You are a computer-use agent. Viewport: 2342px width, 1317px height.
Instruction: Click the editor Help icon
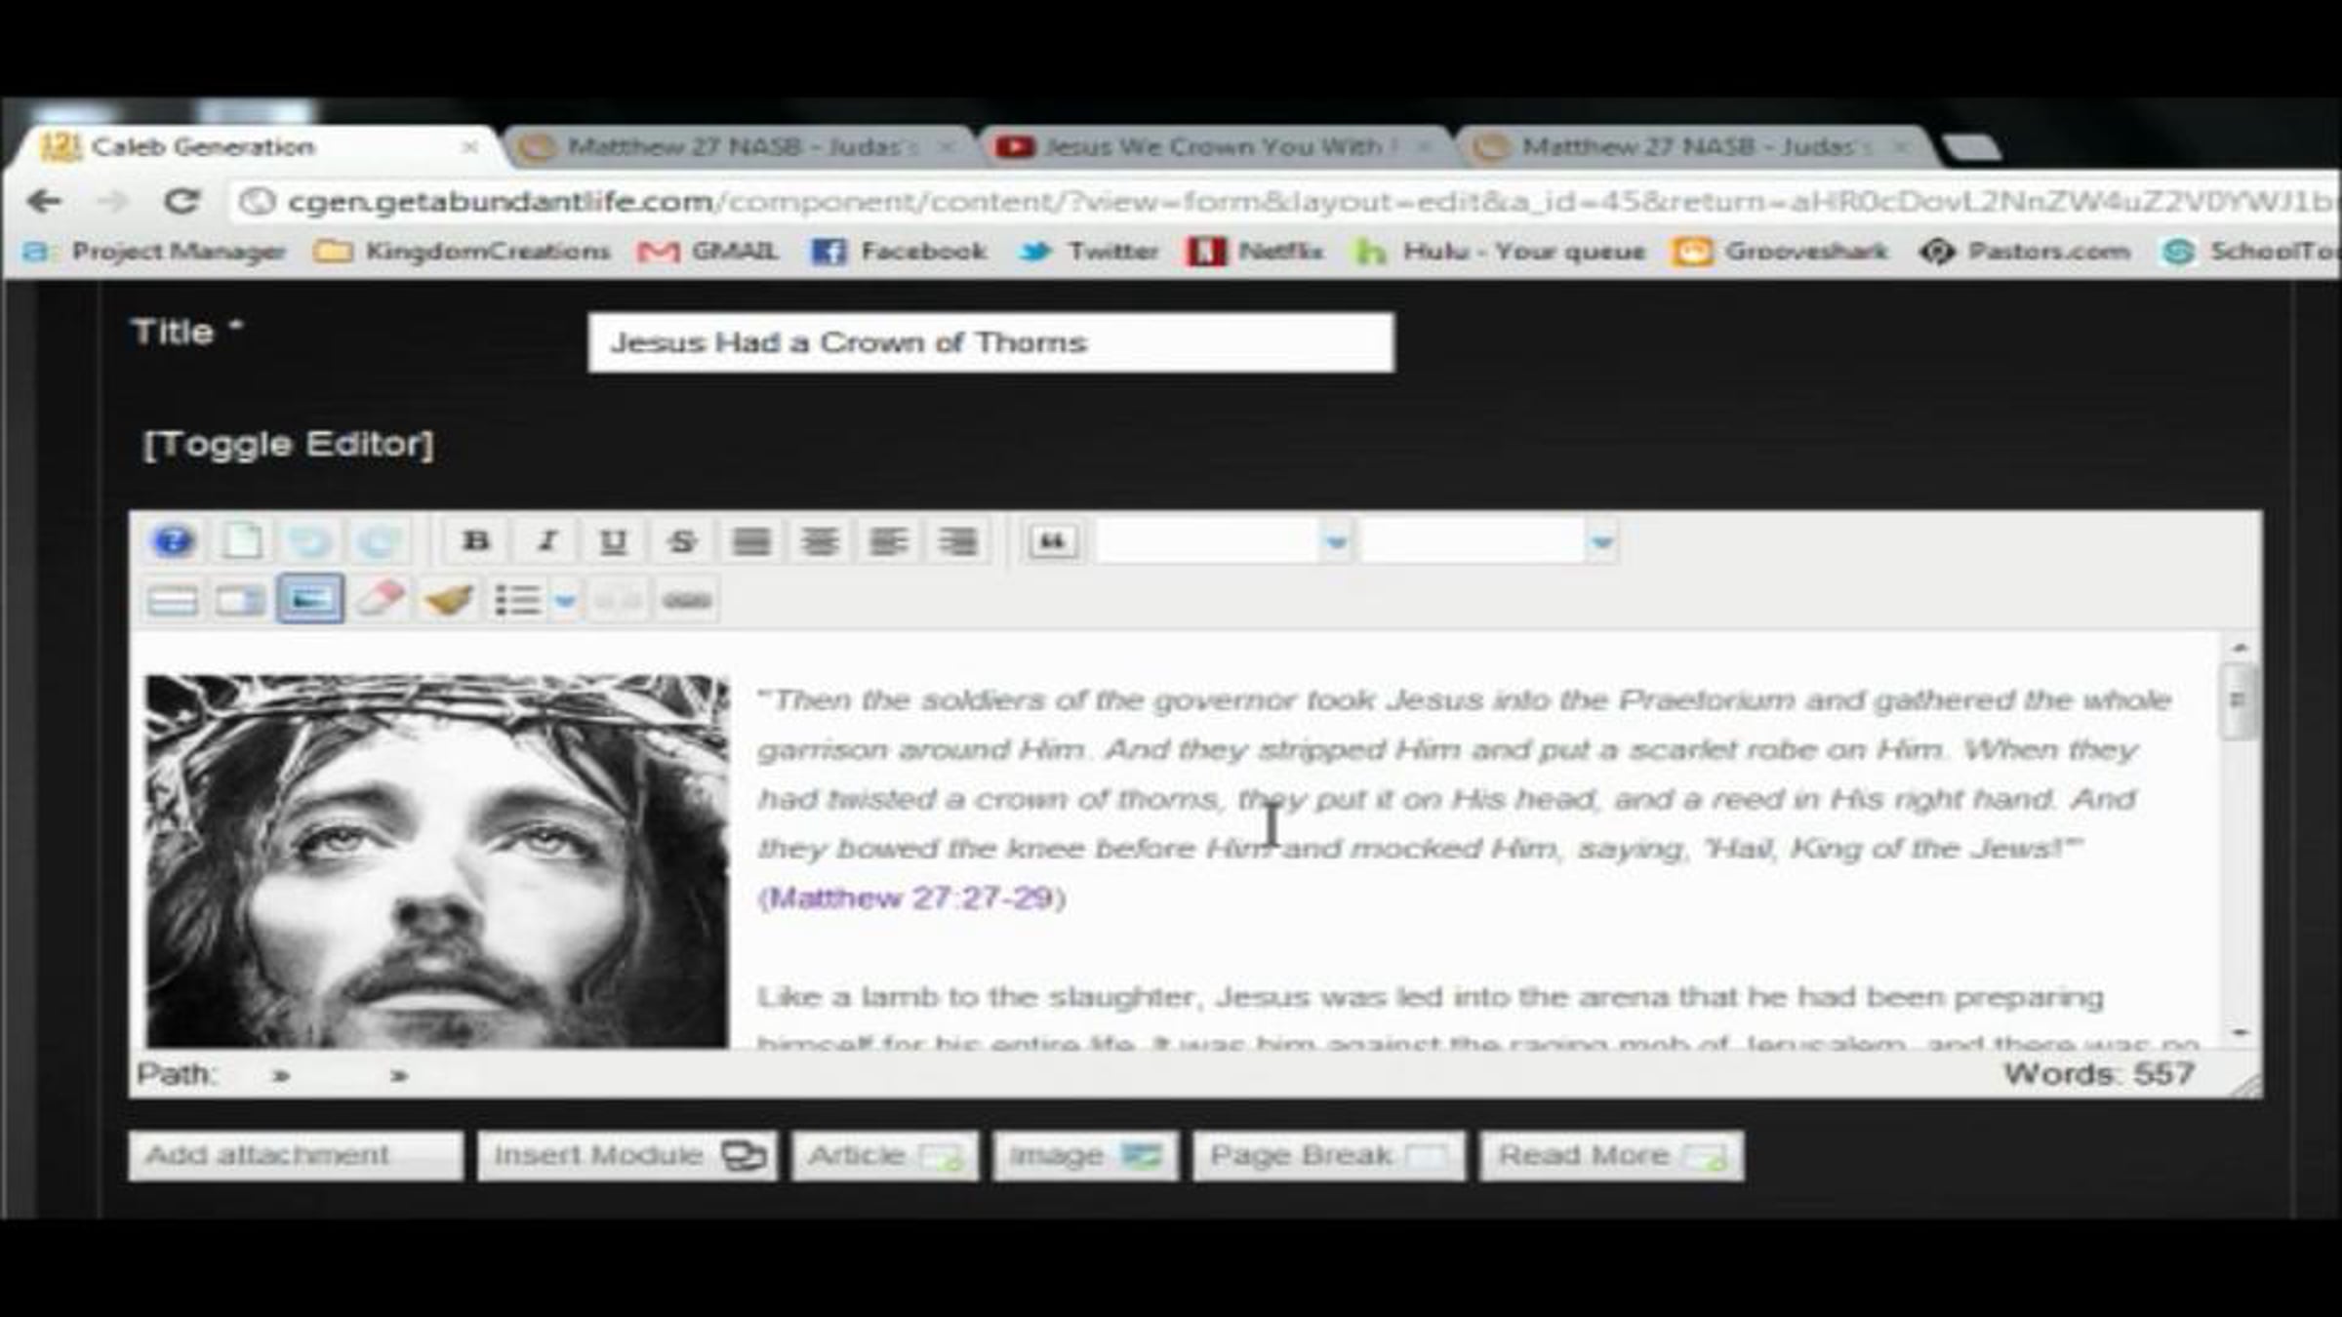174,541
